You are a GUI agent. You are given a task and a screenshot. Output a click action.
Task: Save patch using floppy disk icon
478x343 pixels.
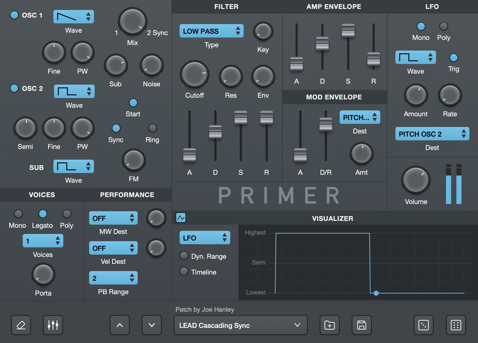coord(362,325)
